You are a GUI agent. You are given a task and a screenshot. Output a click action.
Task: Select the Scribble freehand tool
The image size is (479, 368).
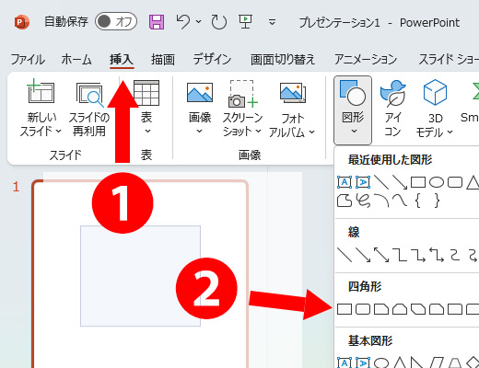pyautogui.click(x=363, y=201)
